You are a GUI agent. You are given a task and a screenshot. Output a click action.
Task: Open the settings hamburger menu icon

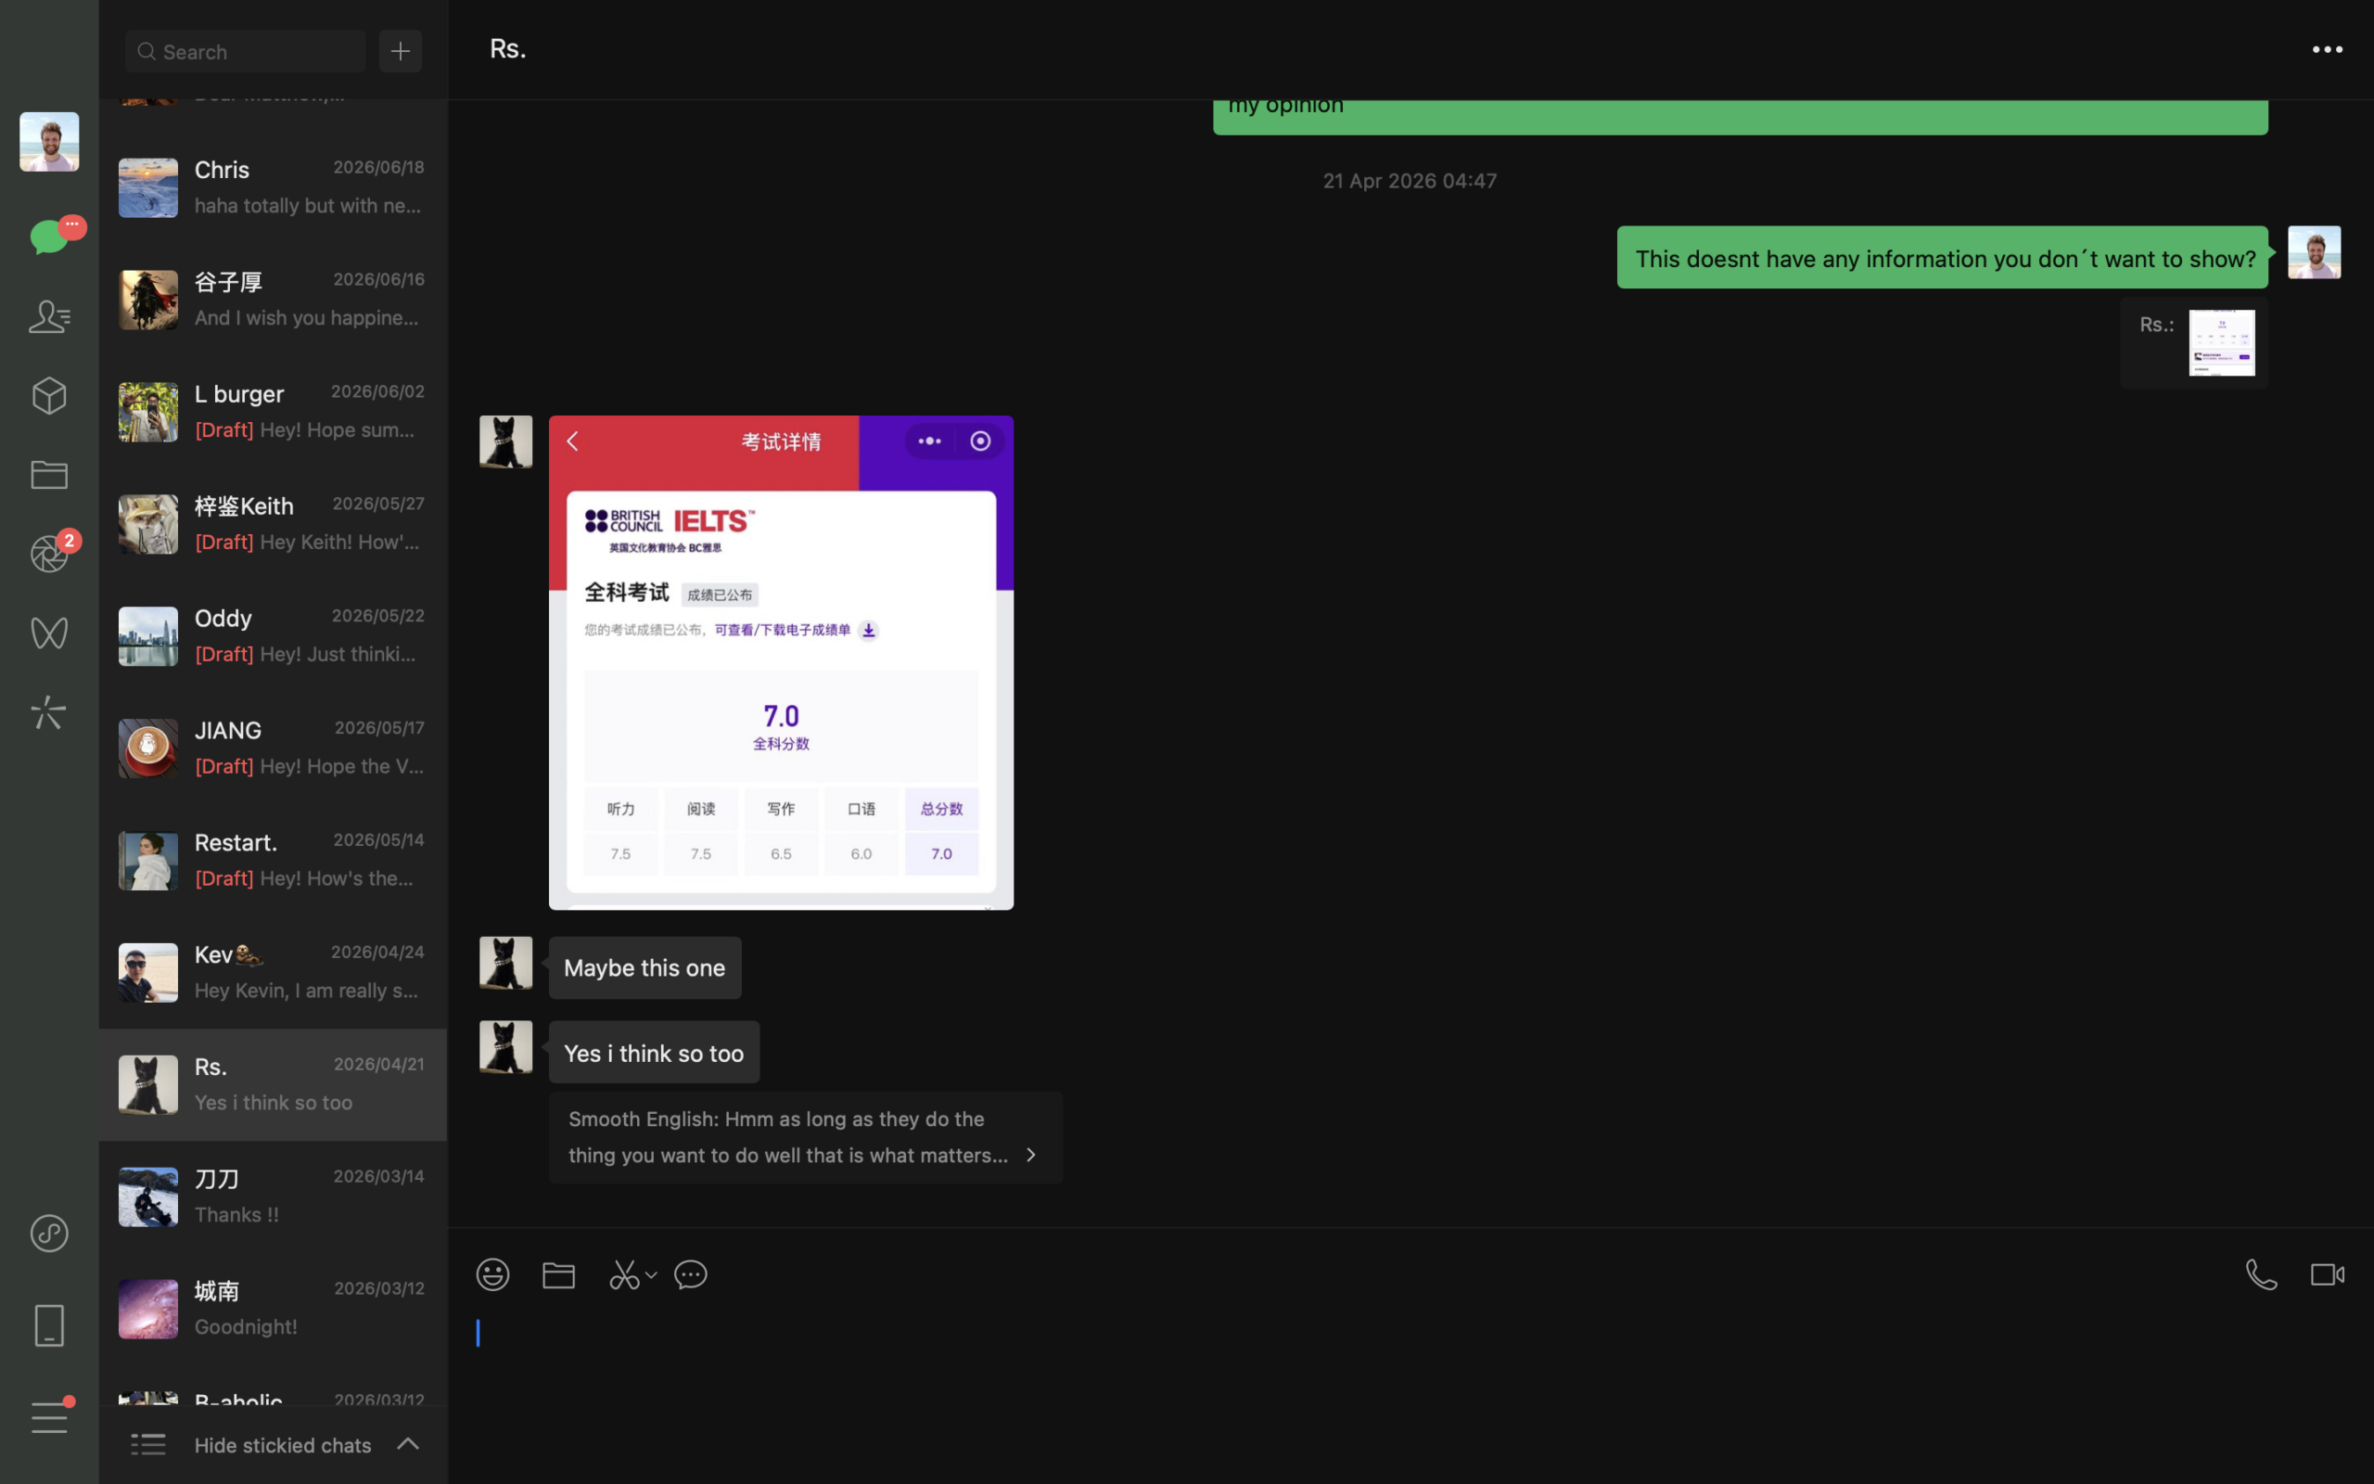coord(49,1417)
